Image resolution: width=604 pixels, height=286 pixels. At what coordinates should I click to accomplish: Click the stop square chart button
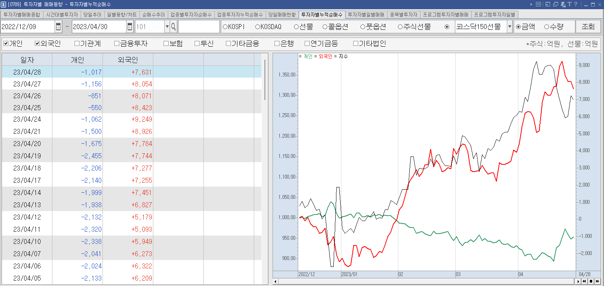click(591, 281)
